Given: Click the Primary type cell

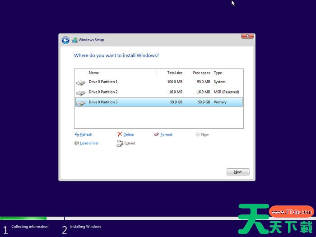Looking at the screenshot, I should [220, 102].
